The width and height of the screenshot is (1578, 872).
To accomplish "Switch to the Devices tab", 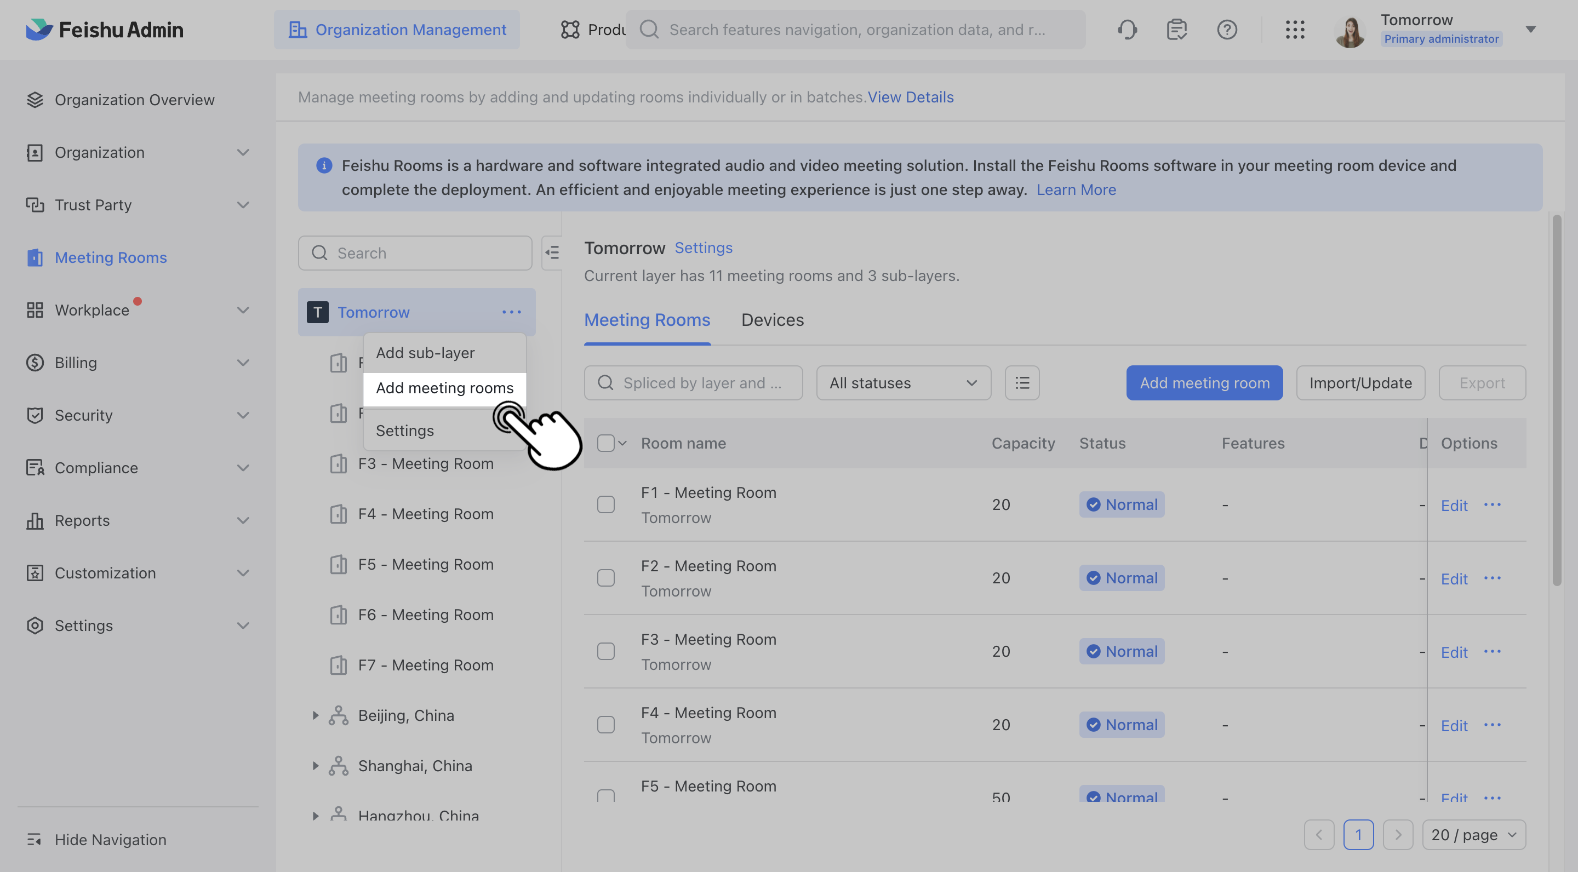I will pos(773,320).
